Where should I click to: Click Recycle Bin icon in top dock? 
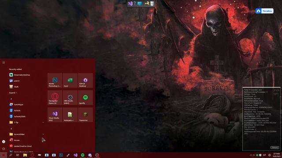coord(152,4)
